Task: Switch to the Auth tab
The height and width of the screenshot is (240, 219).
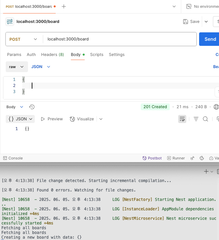Action: [31, 55]
